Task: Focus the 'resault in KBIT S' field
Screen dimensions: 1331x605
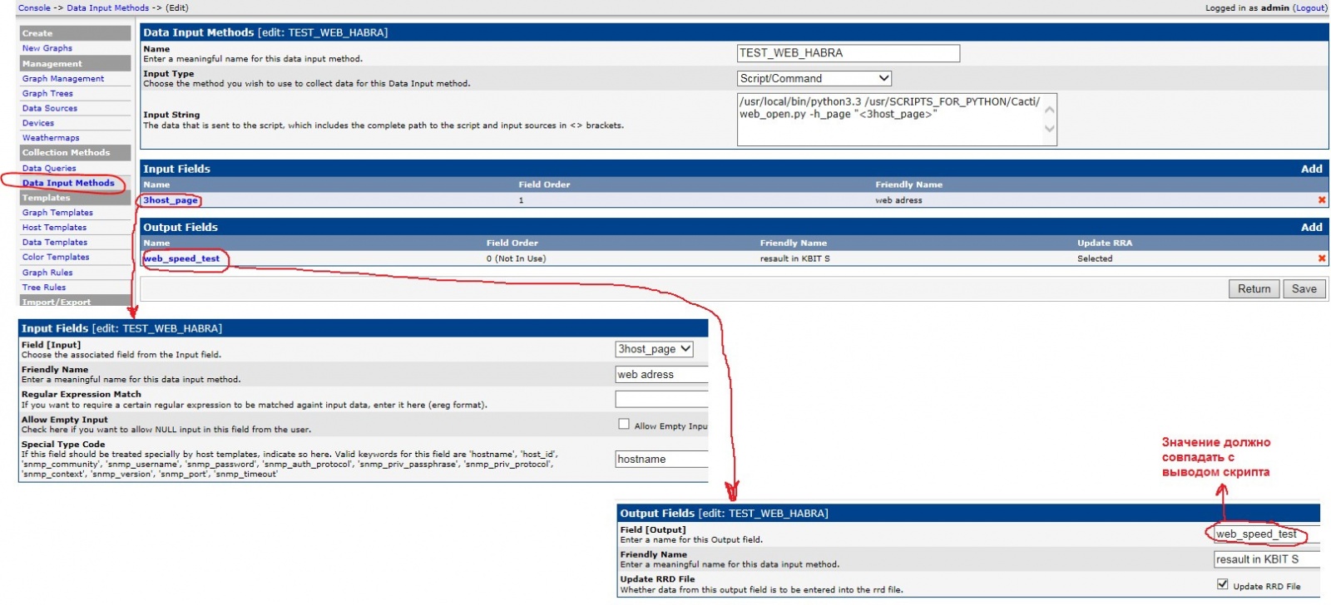Action: click(1267, 559)
